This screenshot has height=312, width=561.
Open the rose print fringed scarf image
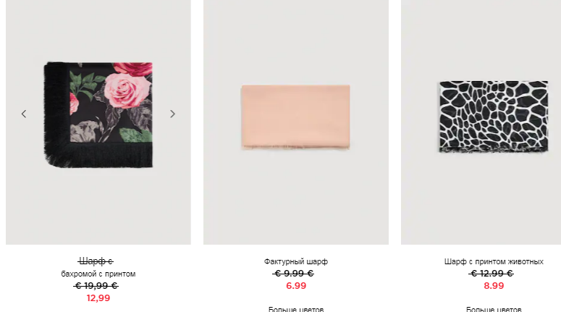(98, 114)
